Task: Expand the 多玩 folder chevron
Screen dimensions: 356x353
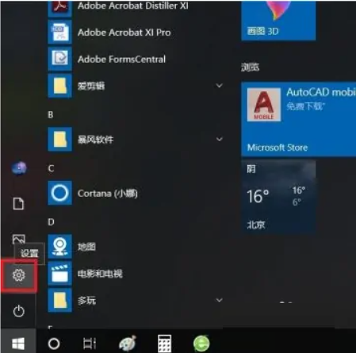Action: click(220, 300)
